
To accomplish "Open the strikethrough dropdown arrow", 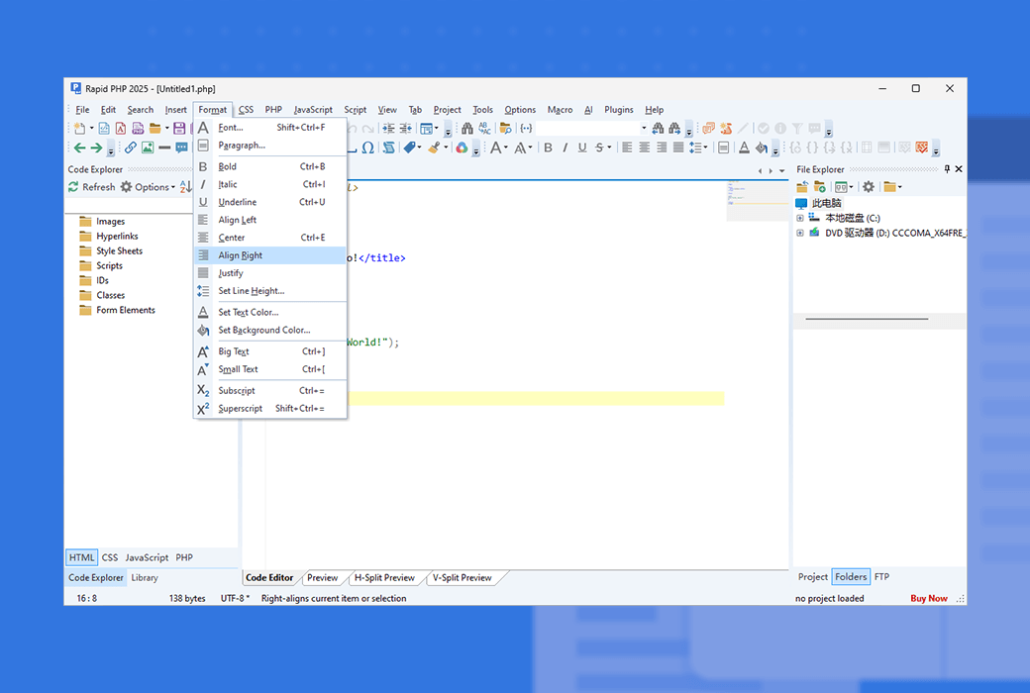I will [x=610, y=148].
